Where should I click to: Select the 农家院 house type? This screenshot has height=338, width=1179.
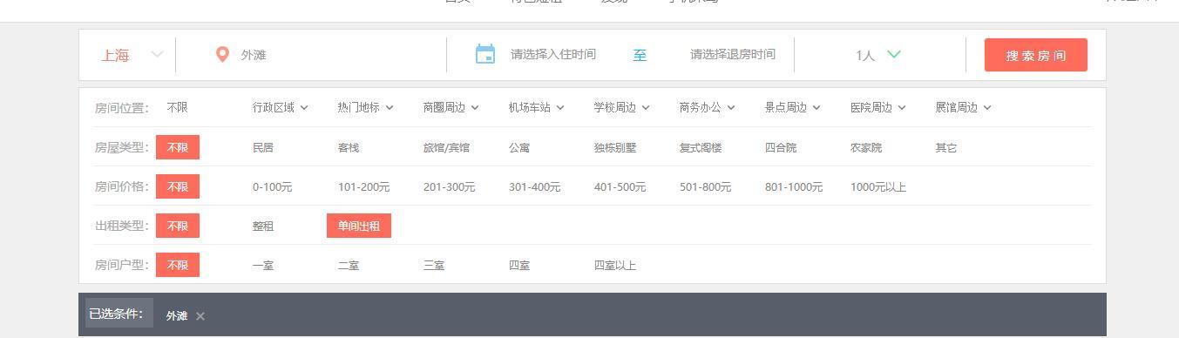866,148
